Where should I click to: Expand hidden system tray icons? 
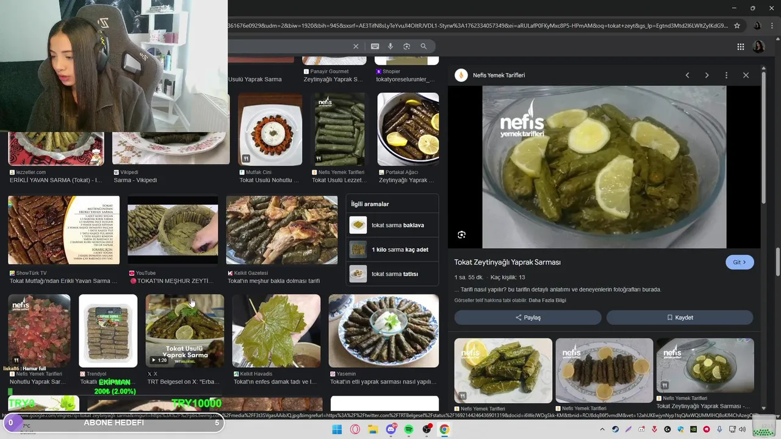coord(602,429)
